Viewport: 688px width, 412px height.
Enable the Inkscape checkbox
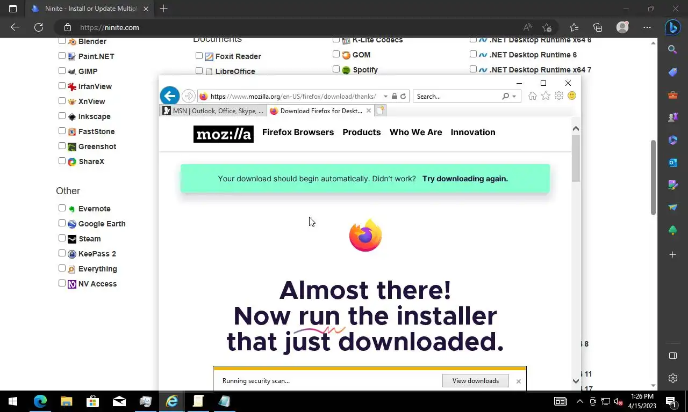click(x=62, y=116)
